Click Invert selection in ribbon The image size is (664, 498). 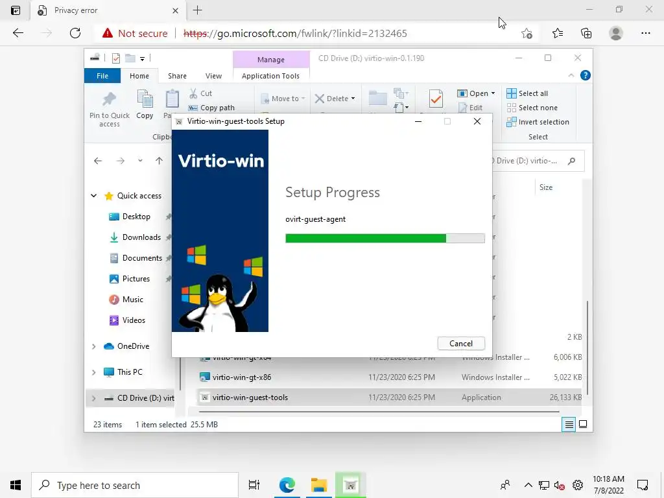(x=538, y=122)
